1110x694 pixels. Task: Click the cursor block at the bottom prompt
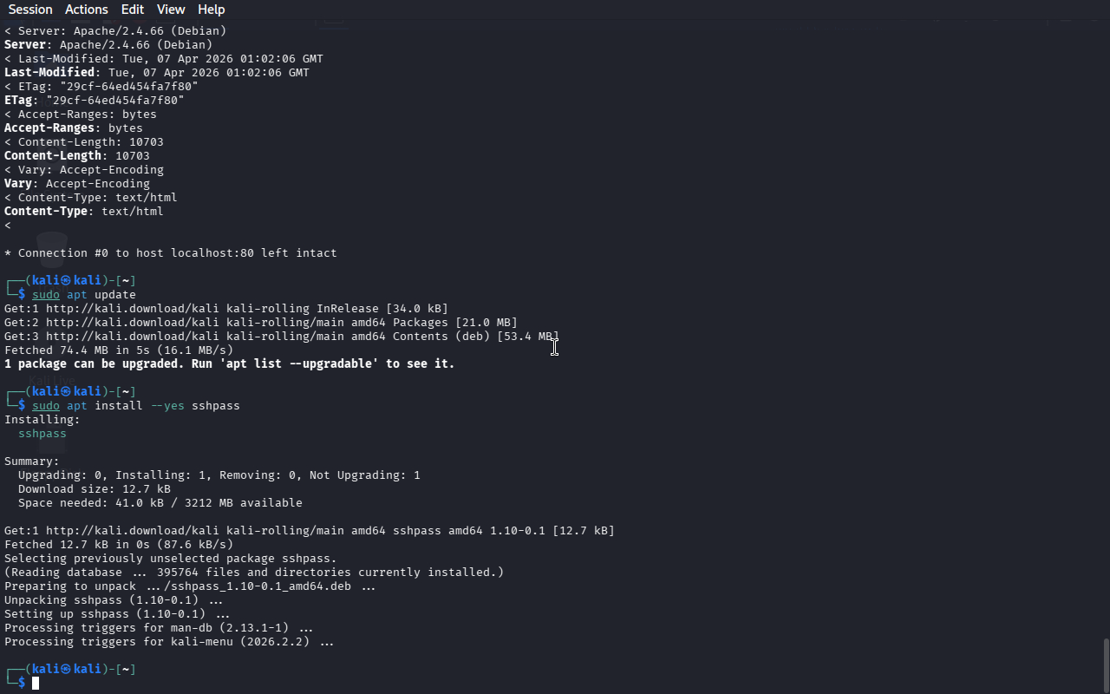36,684
